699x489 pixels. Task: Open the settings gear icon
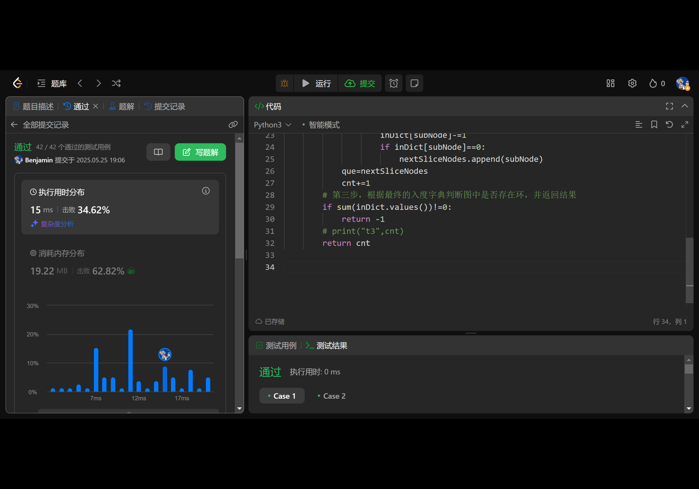pos(632,84)
